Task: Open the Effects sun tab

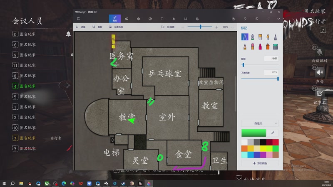Action: click(x=174, y=19)
